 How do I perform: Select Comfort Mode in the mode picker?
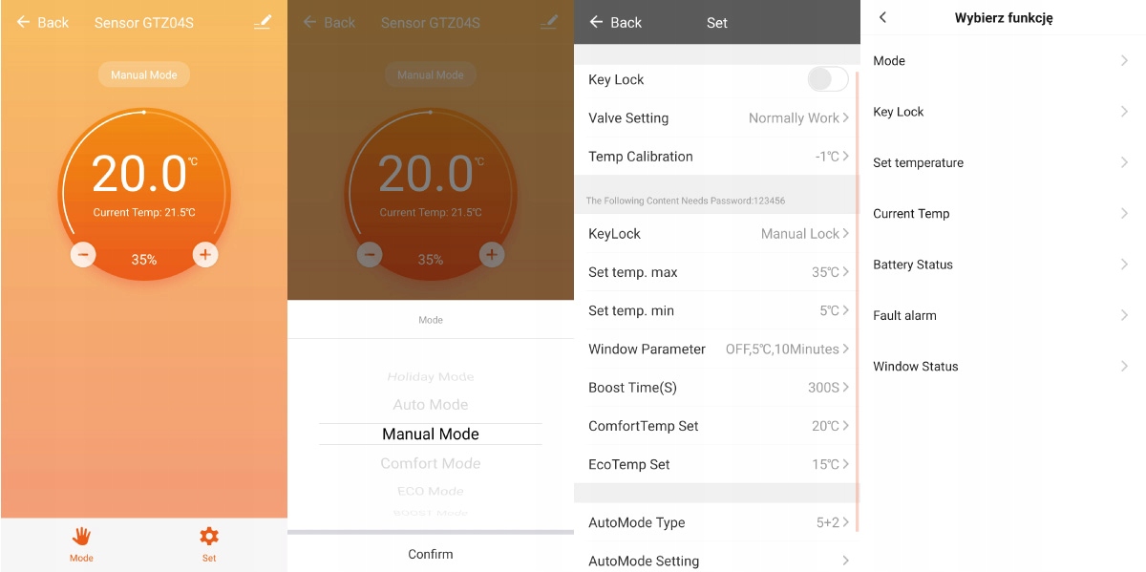[x=431, y=463]
